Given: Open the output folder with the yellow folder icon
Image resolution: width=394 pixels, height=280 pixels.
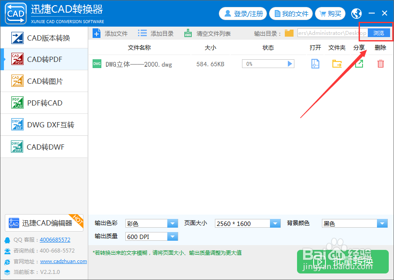Looking at the screenshot, I should [x=337, y=64].
